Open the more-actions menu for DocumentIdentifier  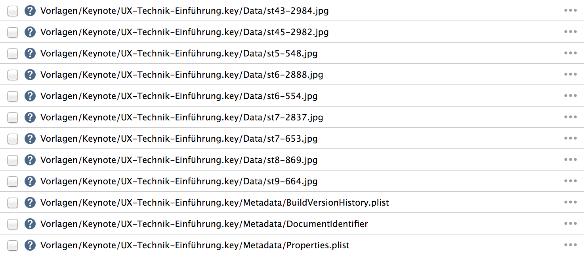pos(571,223)
